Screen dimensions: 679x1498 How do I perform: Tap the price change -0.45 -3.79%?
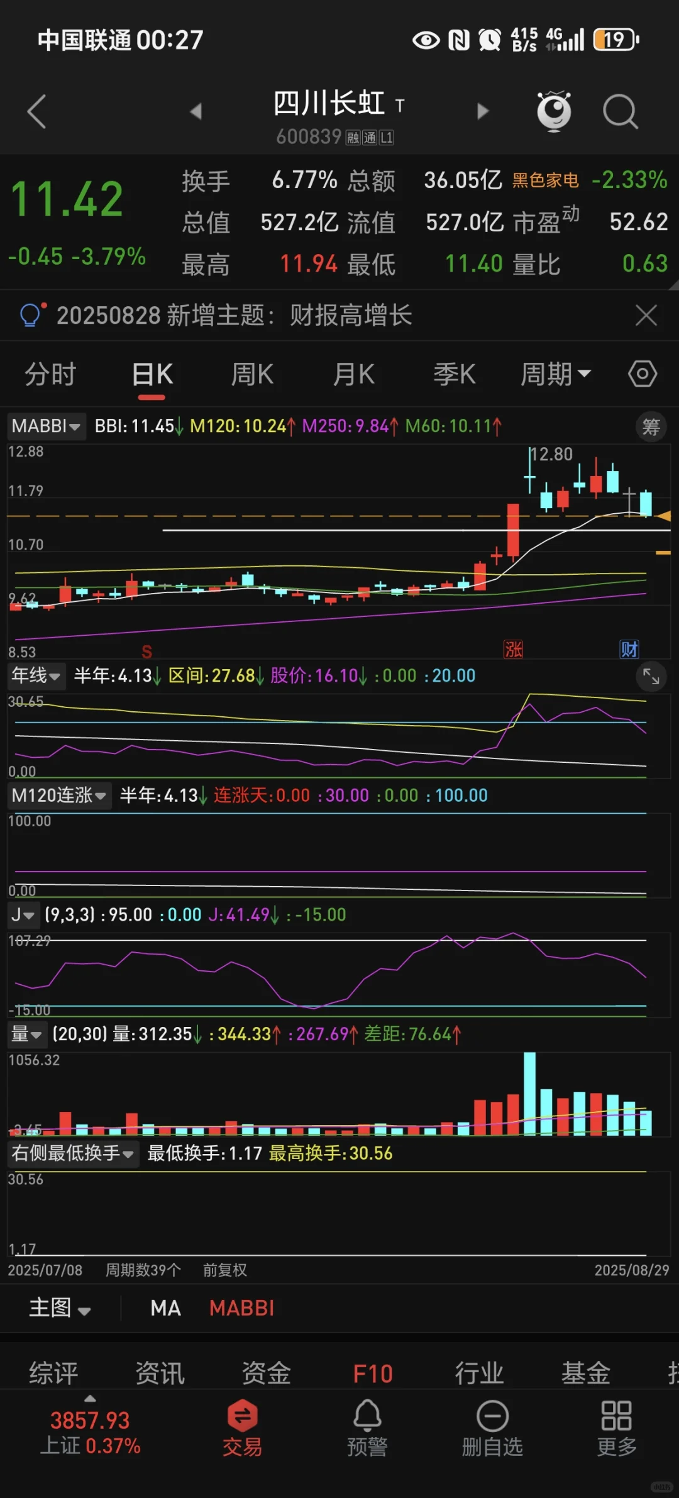pyautogui.click(x=77, y=257)
